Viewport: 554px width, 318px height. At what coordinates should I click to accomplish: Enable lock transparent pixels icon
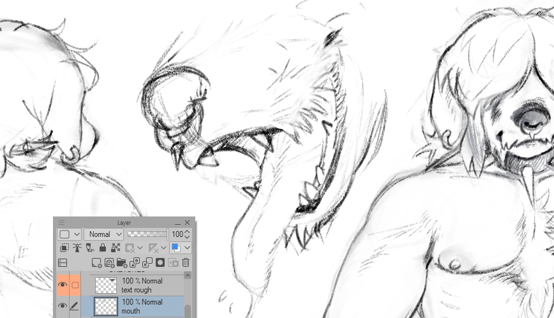[x=115, y=248]
